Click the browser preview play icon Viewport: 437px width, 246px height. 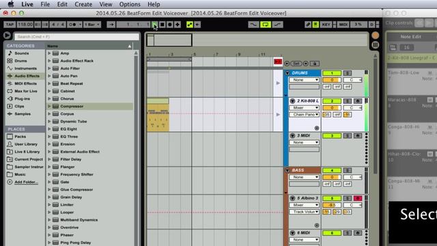coord(7,36)
